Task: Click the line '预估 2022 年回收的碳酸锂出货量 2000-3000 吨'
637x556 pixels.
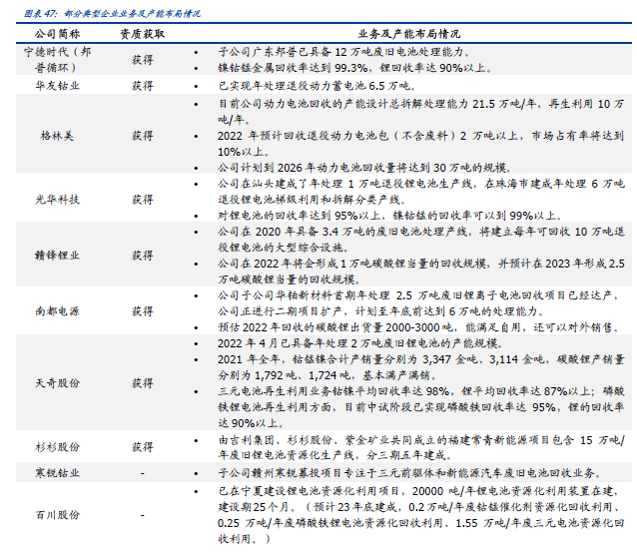Action: click(x=418, y=327)
